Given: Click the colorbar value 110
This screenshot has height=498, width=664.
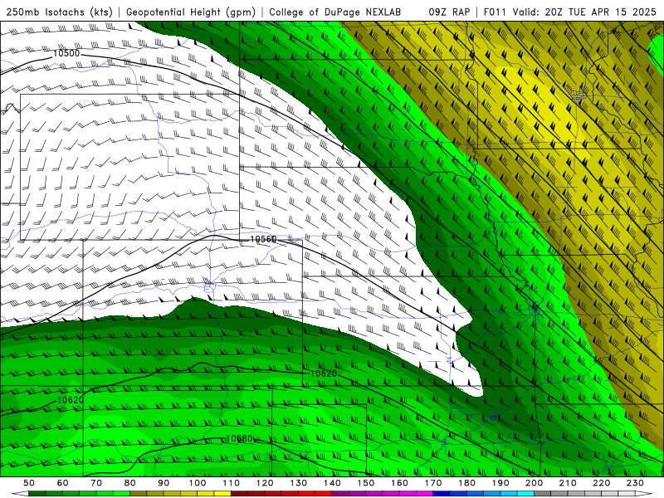Looking at the screenshot, I should (x=231, y=483).
